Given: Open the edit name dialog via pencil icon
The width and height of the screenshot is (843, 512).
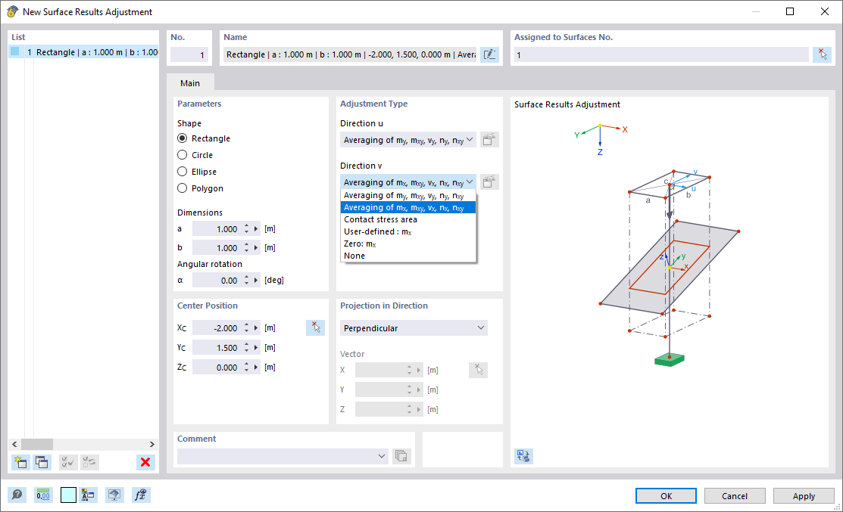Looking at the screenshot, I should pos(489,54).
